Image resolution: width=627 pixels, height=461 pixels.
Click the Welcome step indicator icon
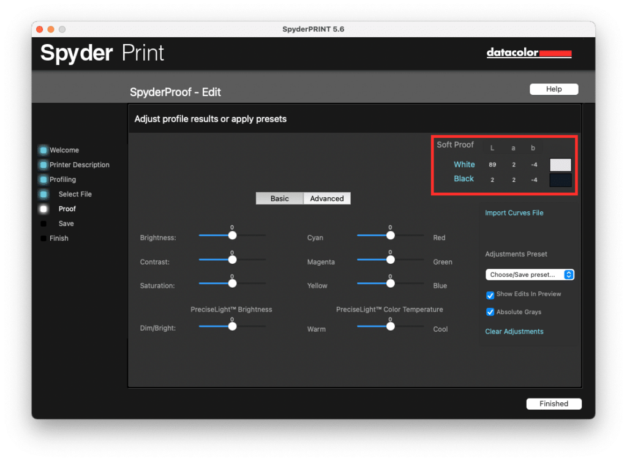pos(43,150)
